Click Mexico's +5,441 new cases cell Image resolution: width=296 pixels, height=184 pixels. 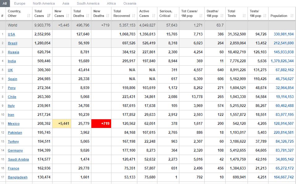pos(62,124)
